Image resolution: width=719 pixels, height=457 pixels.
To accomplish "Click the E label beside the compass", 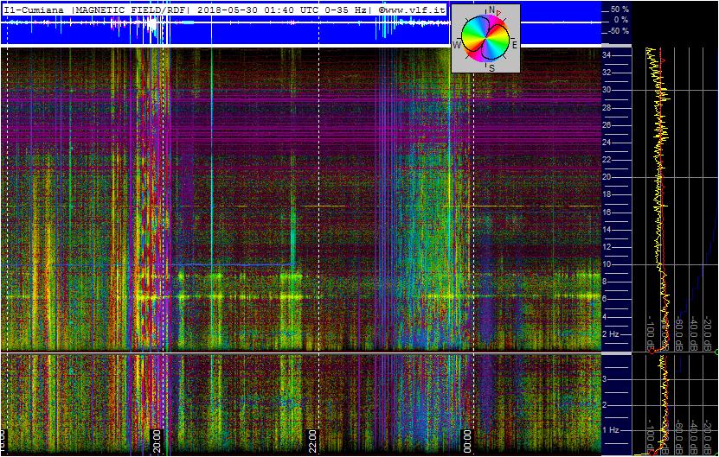I will click(x=515, y=45).
